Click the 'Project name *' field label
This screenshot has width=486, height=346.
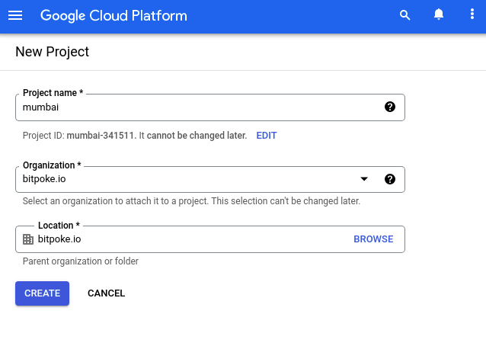click(53, 93)
